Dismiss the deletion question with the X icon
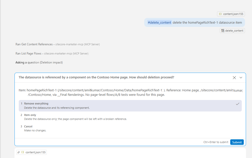 pyautogui.click(x=234, y=78)
